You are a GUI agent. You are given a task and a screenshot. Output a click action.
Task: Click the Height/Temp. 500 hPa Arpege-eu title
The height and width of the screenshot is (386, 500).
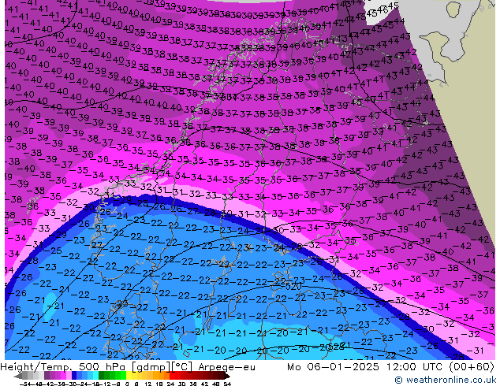(128, 367)
